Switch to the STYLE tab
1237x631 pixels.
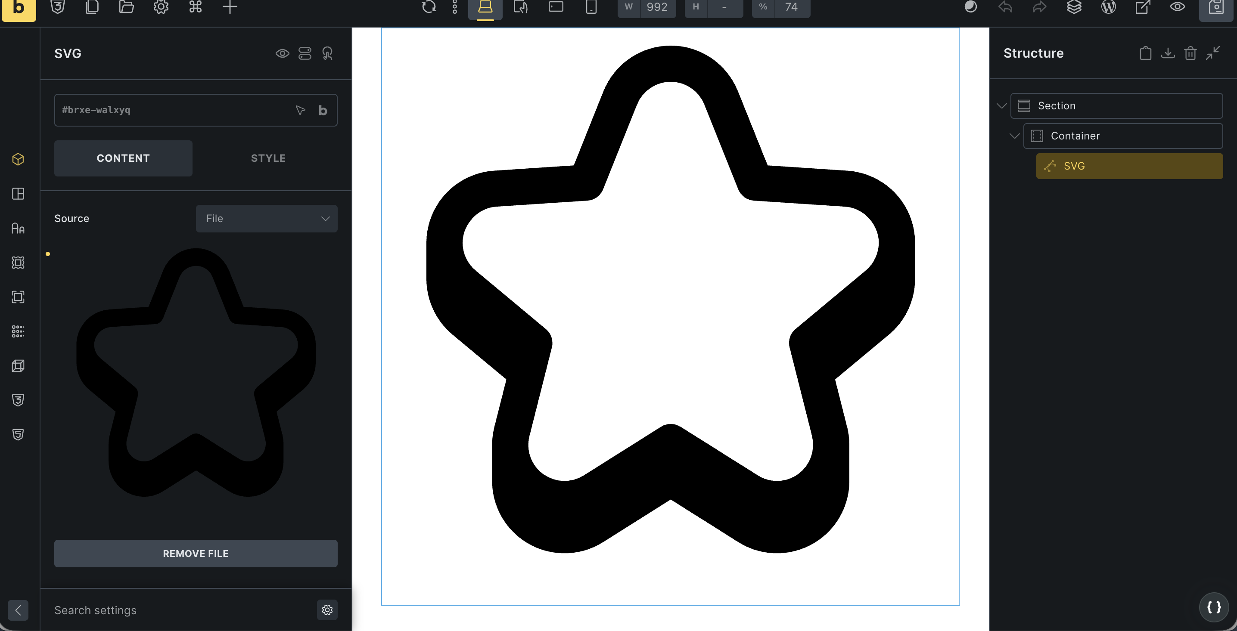pos(268,158)
